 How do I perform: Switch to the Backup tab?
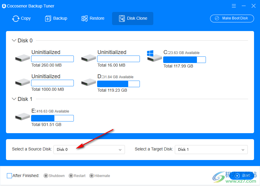point(56,19)
